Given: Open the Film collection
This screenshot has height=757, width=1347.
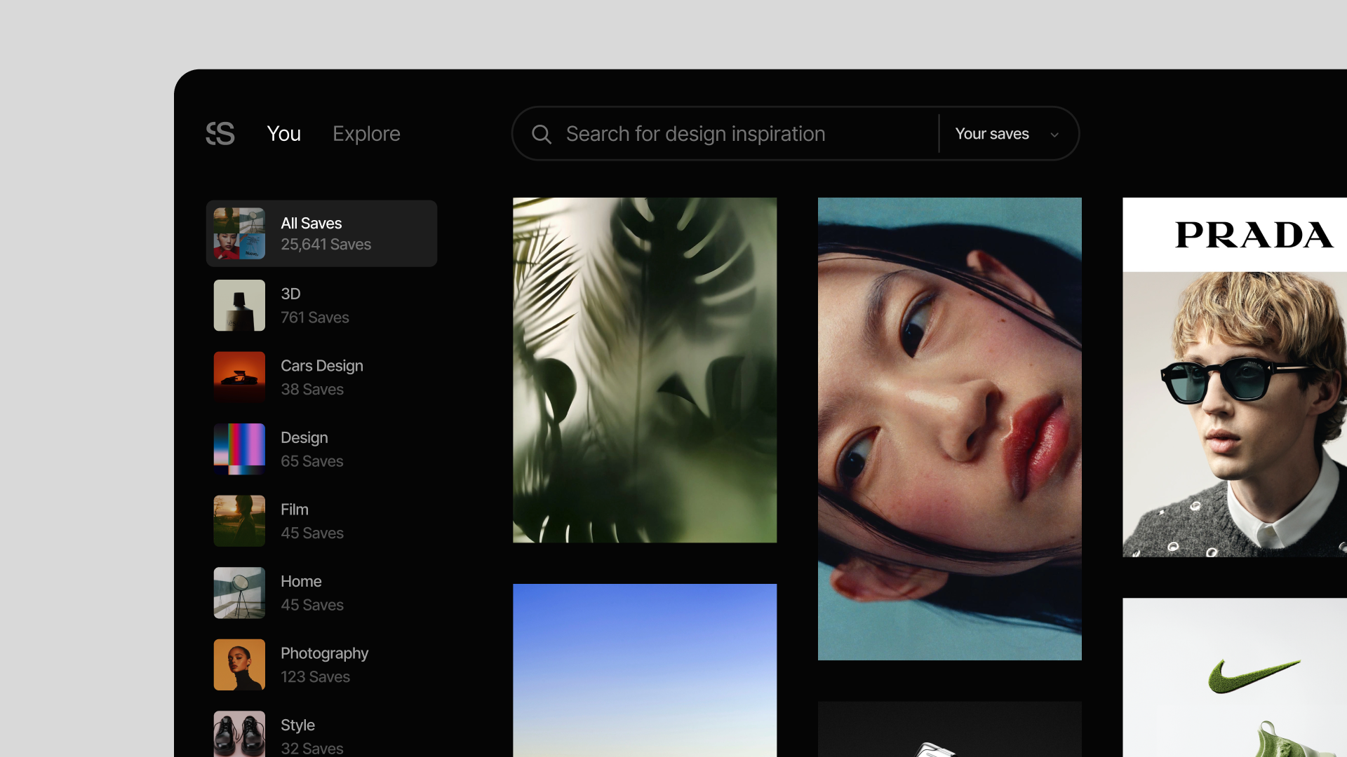Looking at the screenshot, I should click(321, 521).
